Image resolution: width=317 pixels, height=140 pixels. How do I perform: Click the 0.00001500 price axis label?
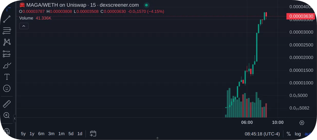pos(301,70)
